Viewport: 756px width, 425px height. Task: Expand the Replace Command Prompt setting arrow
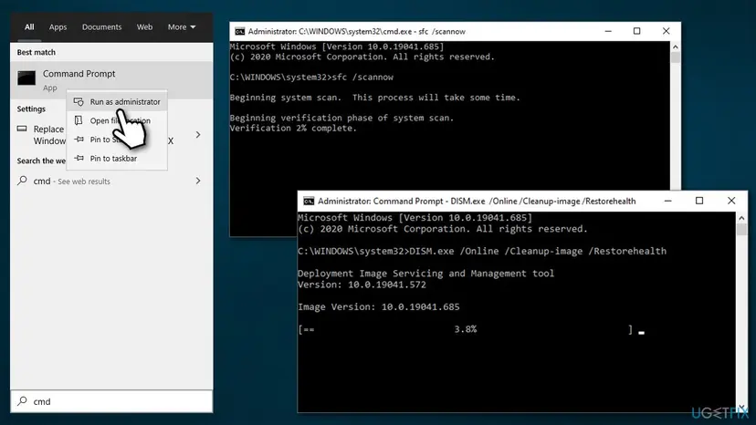coord(198,135)
